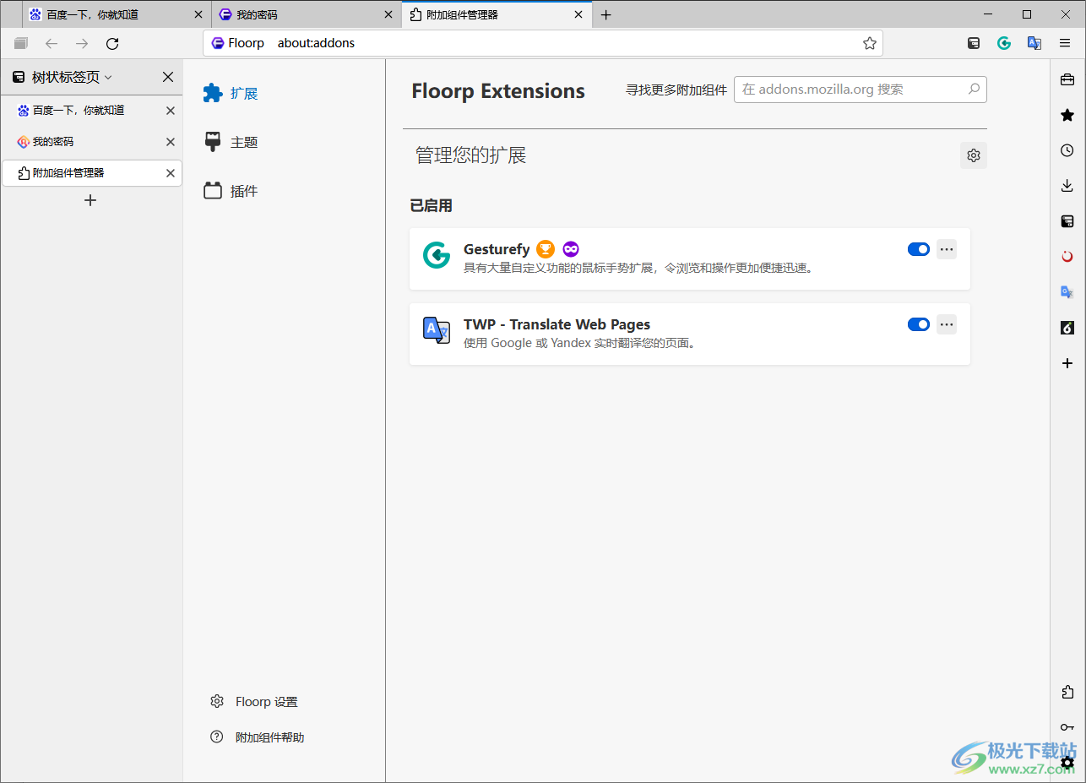1086x783 pixels.
Task: Add a new sidebar panel with the plus icon
Action: click(1066, 363)
